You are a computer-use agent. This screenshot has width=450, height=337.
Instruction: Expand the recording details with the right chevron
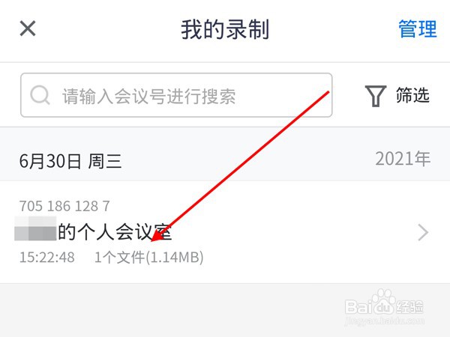click(x=423, y=232)
